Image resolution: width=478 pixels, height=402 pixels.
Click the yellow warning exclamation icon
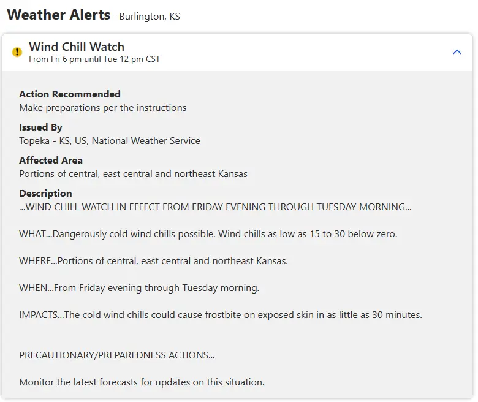click(17, 52)
